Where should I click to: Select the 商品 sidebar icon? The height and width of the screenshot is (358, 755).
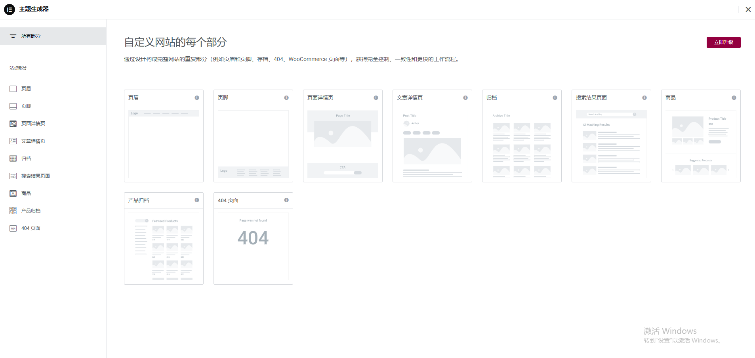coord(13,193)
